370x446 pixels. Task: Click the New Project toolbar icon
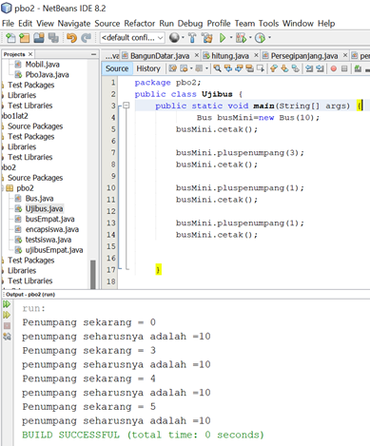click(24, 38)
